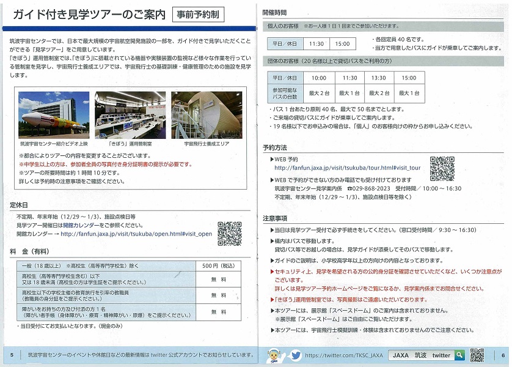Screen dimensions: 512x367
Task: Select the 15:00 cell in the group timetable
Action: point(409,78)
